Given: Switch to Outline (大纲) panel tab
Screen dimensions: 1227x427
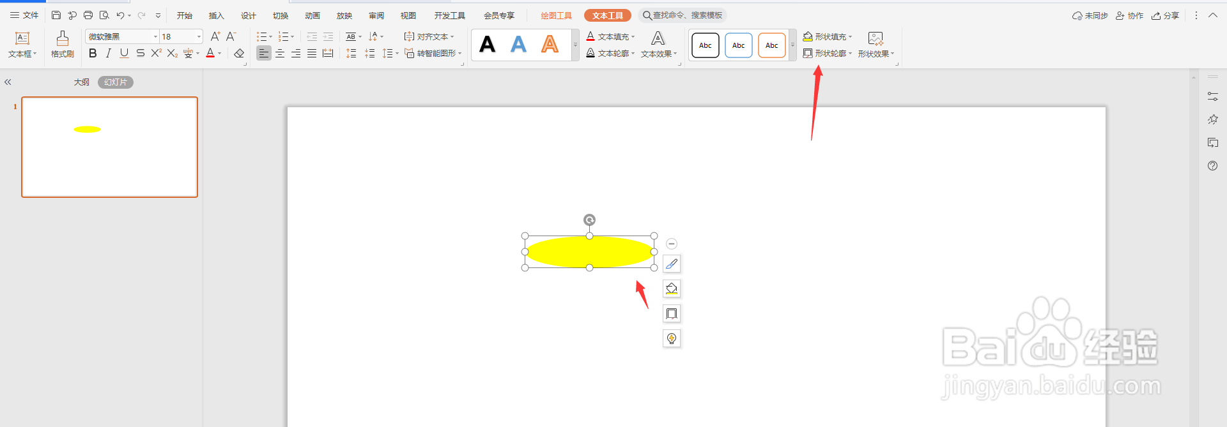Looking at the screenshot, I should click(81, 82).
